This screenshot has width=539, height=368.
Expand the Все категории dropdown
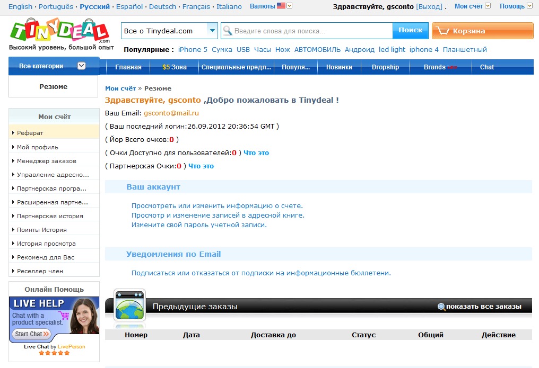[x=54, y=66]
